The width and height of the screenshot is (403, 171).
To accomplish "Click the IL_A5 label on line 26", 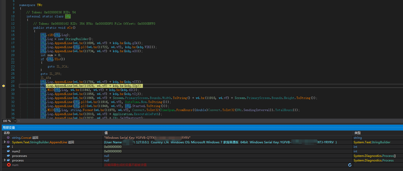I will (46, 78).
